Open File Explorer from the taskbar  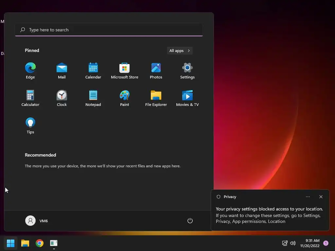coord(25,243)
